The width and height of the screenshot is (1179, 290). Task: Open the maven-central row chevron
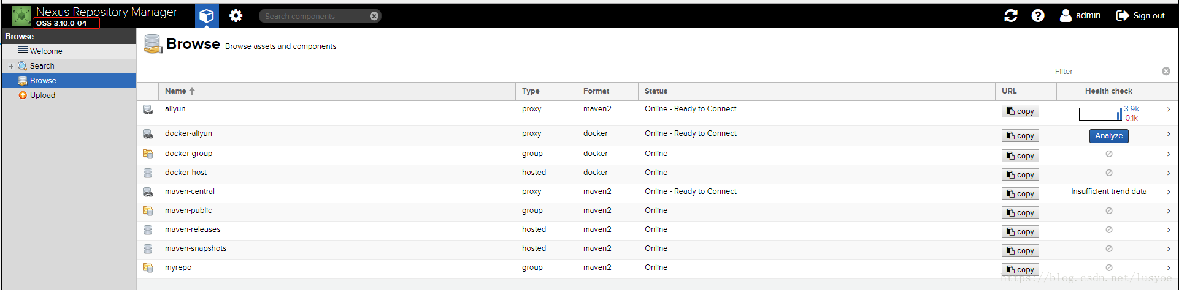click(1169, 192)
